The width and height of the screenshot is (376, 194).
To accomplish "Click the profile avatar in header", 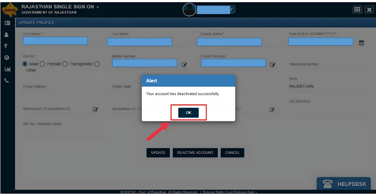I will coord(189,9).
